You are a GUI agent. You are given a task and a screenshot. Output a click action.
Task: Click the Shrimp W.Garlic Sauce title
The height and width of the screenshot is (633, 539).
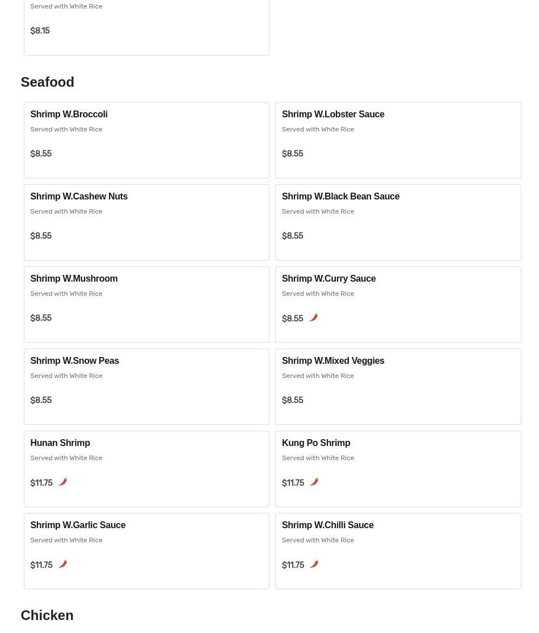pyautogui.click(x=78, y=525)
